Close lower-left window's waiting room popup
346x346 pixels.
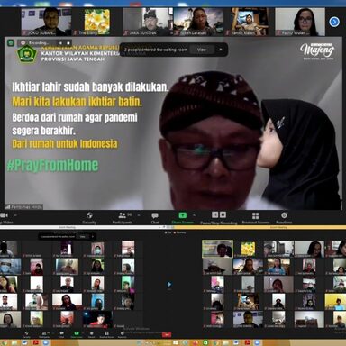pos(93,237)
